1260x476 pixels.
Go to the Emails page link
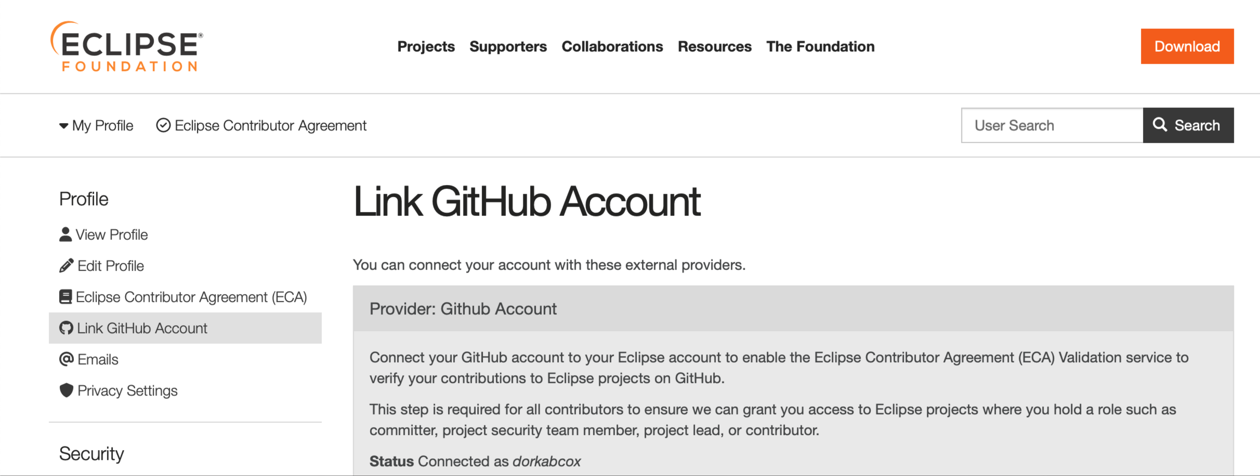tap(98, 360)
